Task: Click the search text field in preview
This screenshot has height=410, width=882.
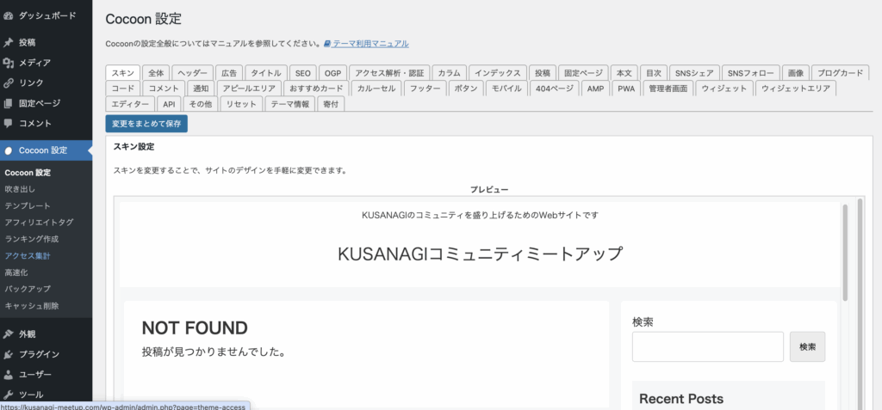Action: coord(707,347)
